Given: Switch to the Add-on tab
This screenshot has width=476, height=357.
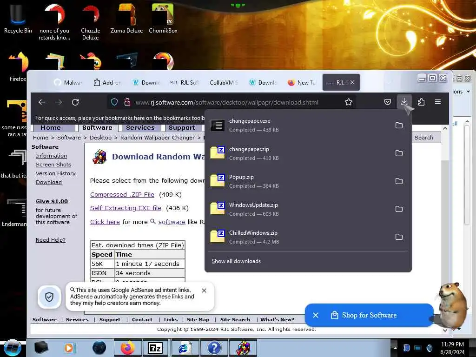Looking at the screenshot, I should tap(107, 83).
